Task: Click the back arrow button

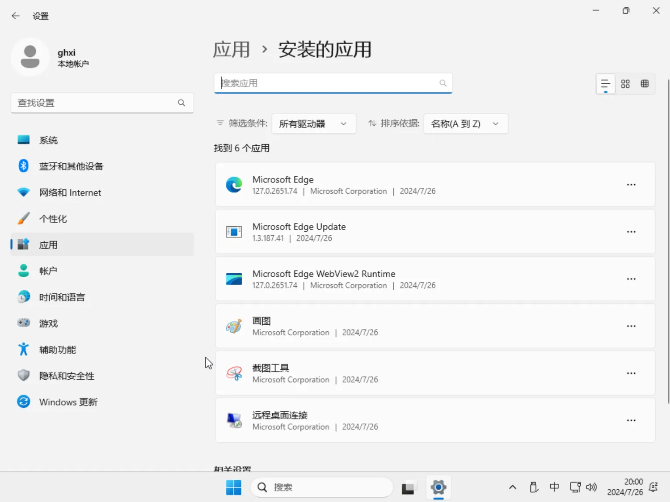Action: (15, 16)
